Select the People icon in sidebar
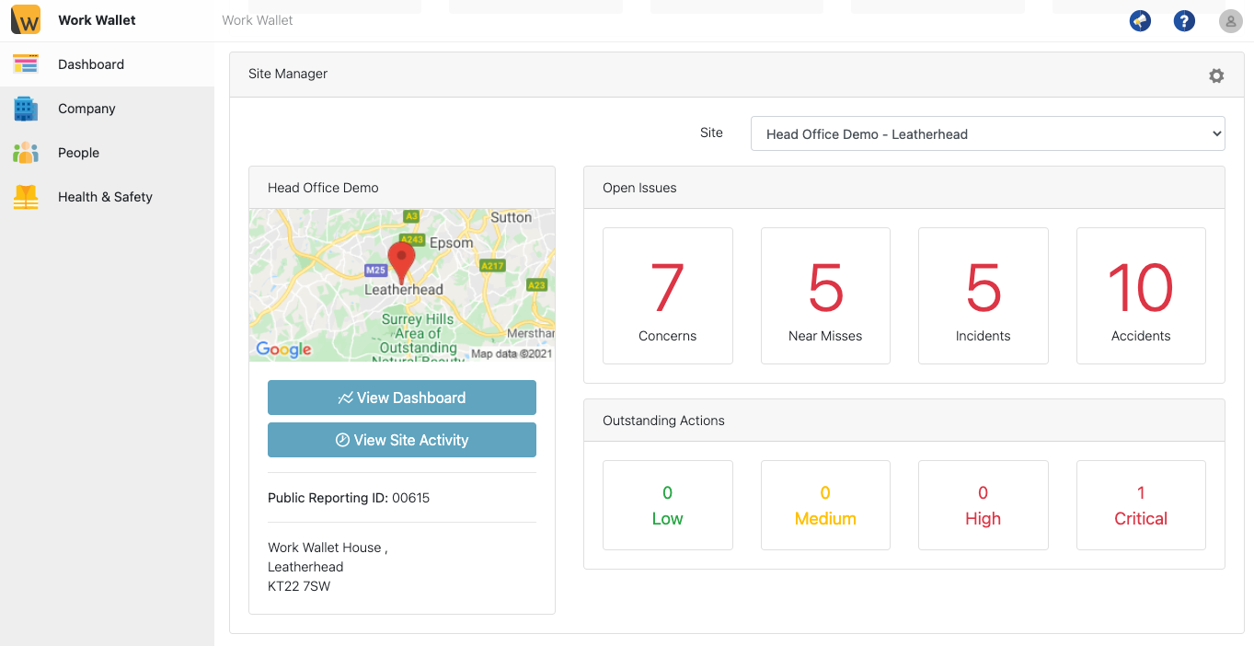The width and height of the screenshot is (1254, 646). click(x=25, y=153)
